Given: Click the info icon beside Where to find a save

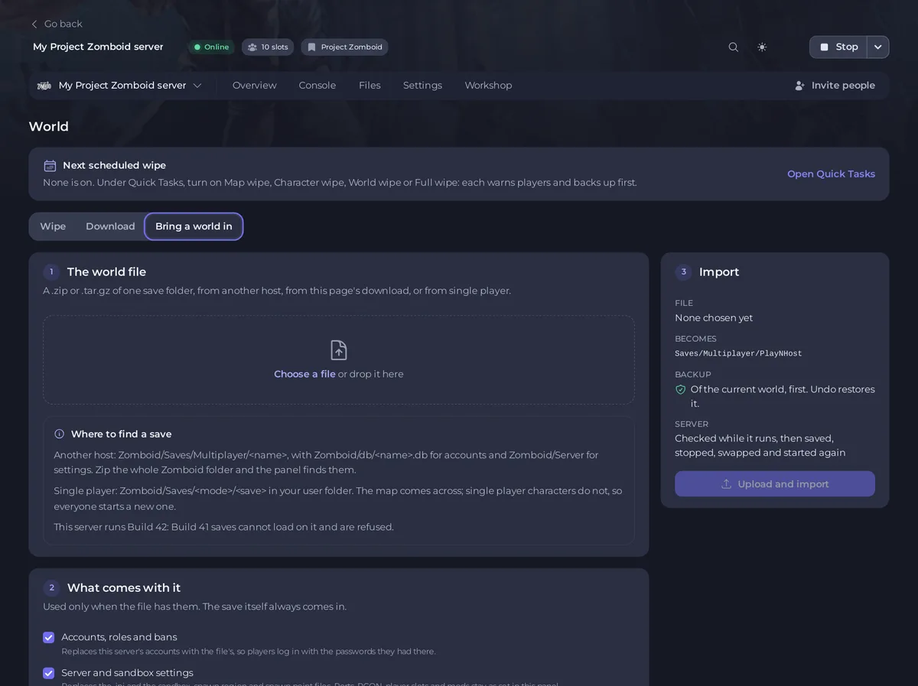Looking at the screenshot, I should [x=60, y=434].
